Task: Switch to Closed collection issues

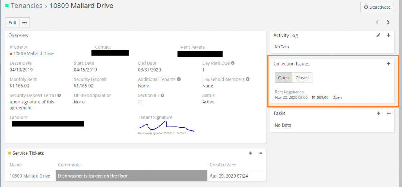Action: 302,78
